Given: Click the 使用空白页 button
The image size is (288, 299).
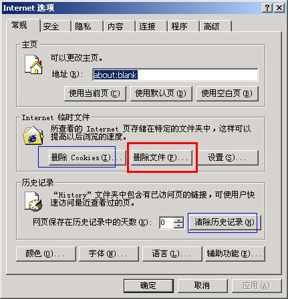Looking at the screenshot, I should tap(227, 93).
